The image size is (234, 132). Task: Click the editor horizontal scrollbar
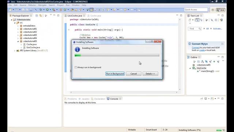124,92
